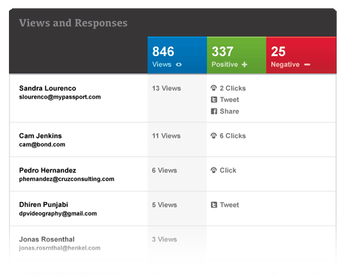Open Jonas Rosenthal's name
Viewport: 345px width, 279px height.
tap(47, 240)
